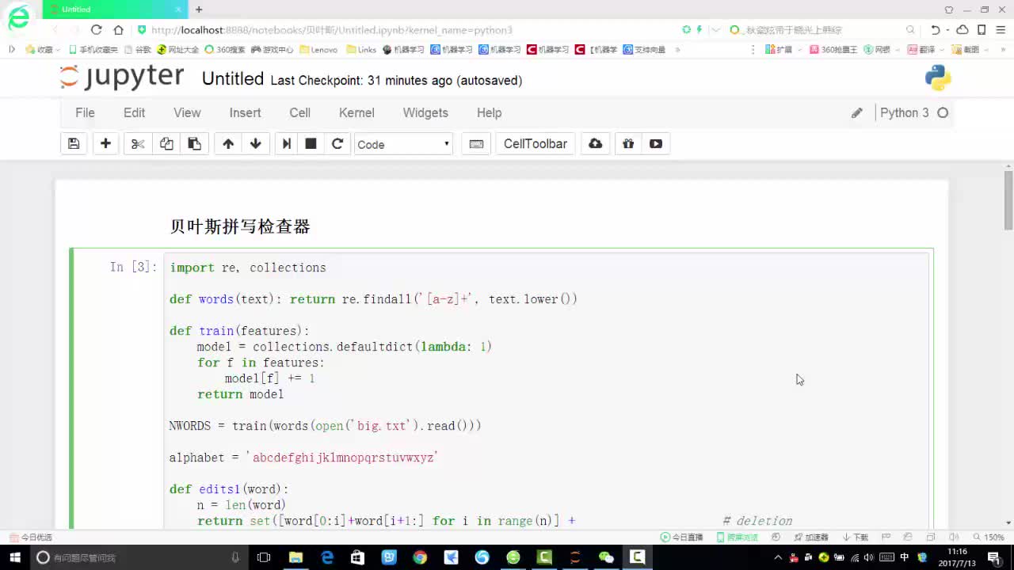Open 网址大全 bookmark
Image resolution: width=1014 pixels, height=570 pixels.
click(178, 49)
